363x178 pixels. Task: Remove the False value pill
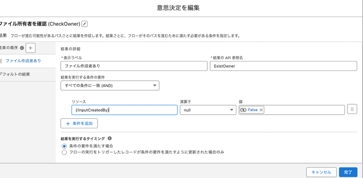(x=261, y=110)
